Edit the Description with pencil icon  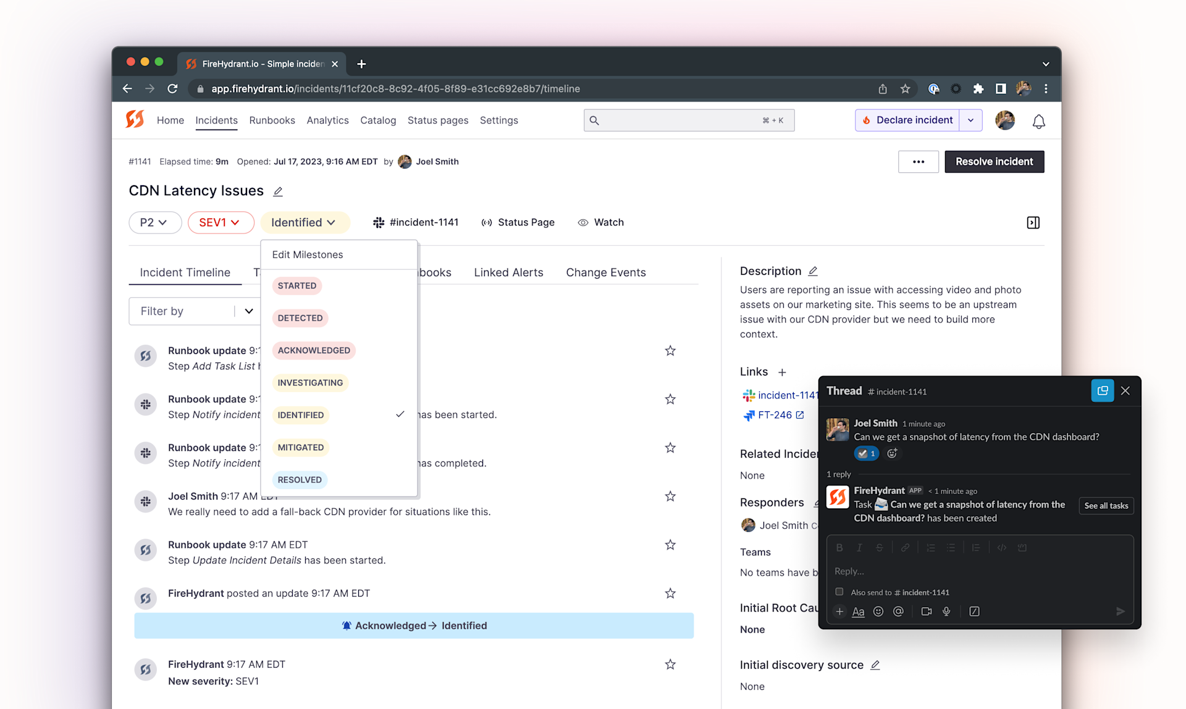813,271
